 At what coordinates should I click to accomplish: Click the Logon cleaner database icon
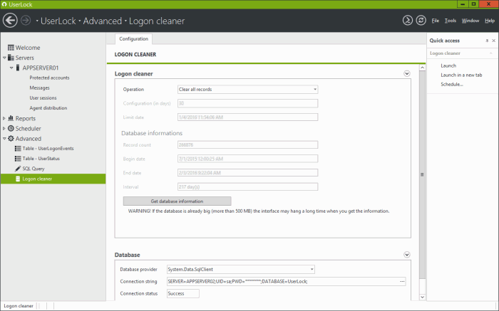click(18, 179)
